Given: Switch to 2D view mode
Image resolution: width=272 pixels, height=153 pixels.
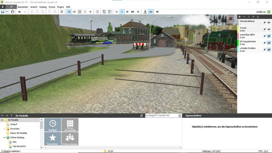Looking at the screenshot, I should point(74,12).
